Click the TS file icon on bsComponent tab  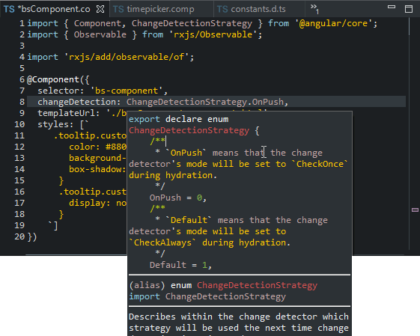(x=9, y=10)
